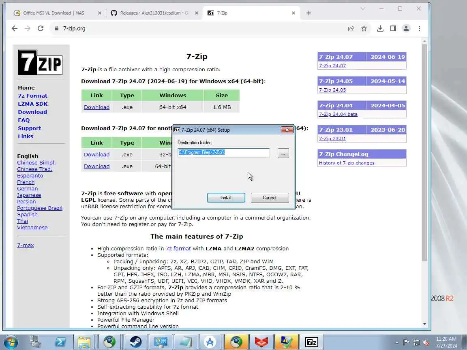Open the 7-Zip 24.04 beta link

coord(338,114)
